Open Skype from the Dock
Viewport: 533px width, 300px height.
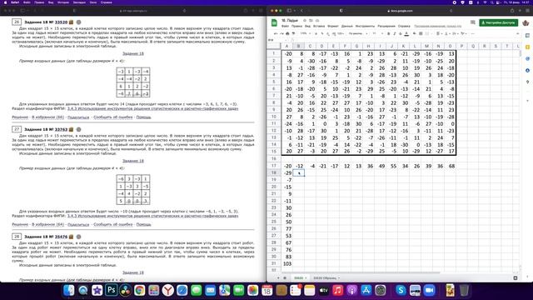pyautogui.click(x=401, y=290)
